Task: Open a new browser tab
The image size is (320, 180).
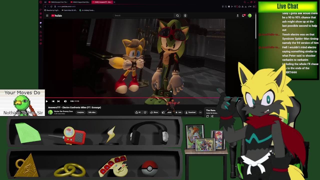Action: 114,2
